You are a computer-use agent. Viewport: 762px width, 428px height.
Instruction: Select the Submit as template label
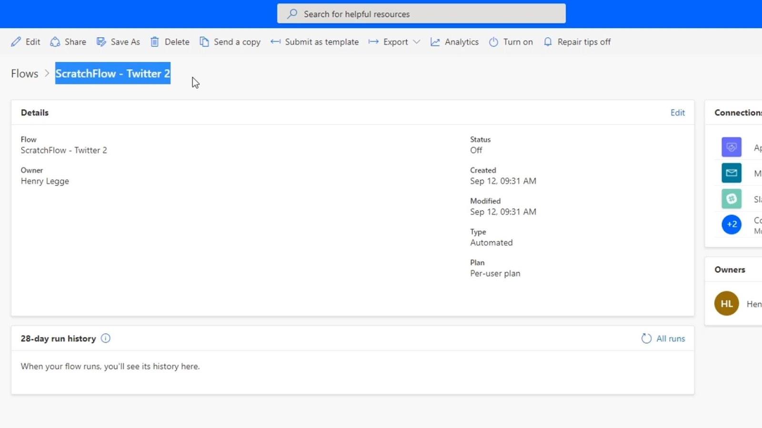(x=322, y=42)
